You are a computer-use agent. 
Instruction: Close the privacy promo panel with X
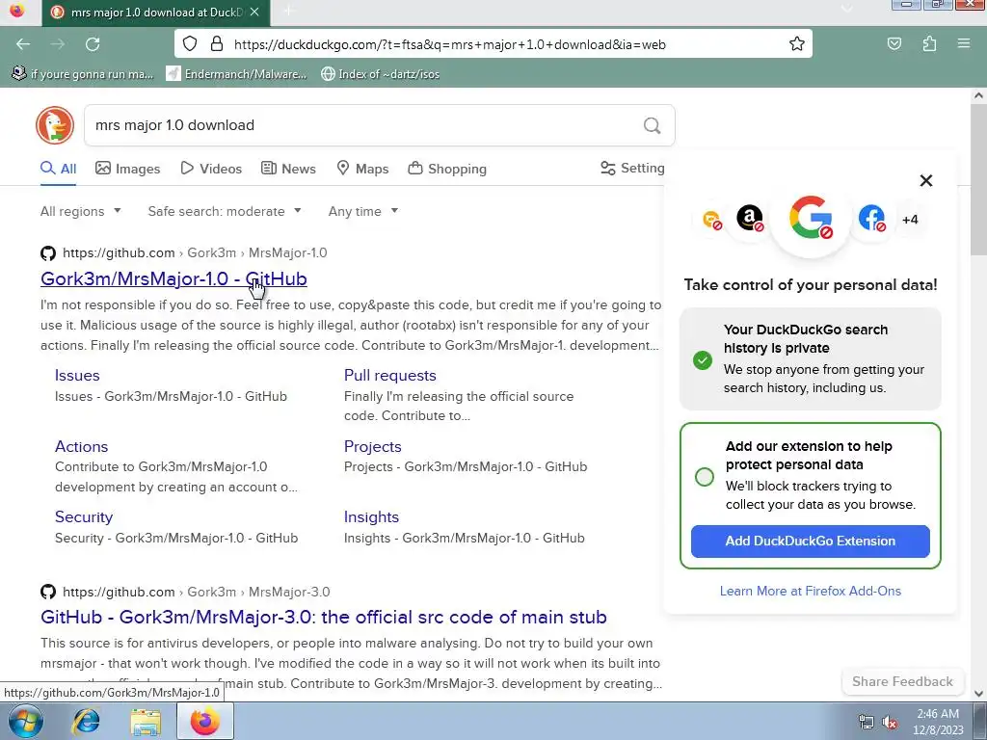[x=926, y=180]
